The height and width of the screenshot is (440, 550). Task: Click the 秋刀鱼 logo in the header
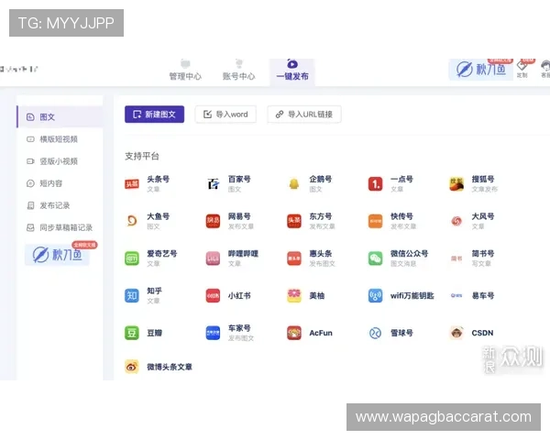tap(481, 69)
